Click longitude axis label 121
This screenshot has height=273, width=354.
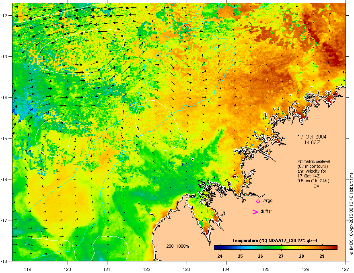(107, 269)
